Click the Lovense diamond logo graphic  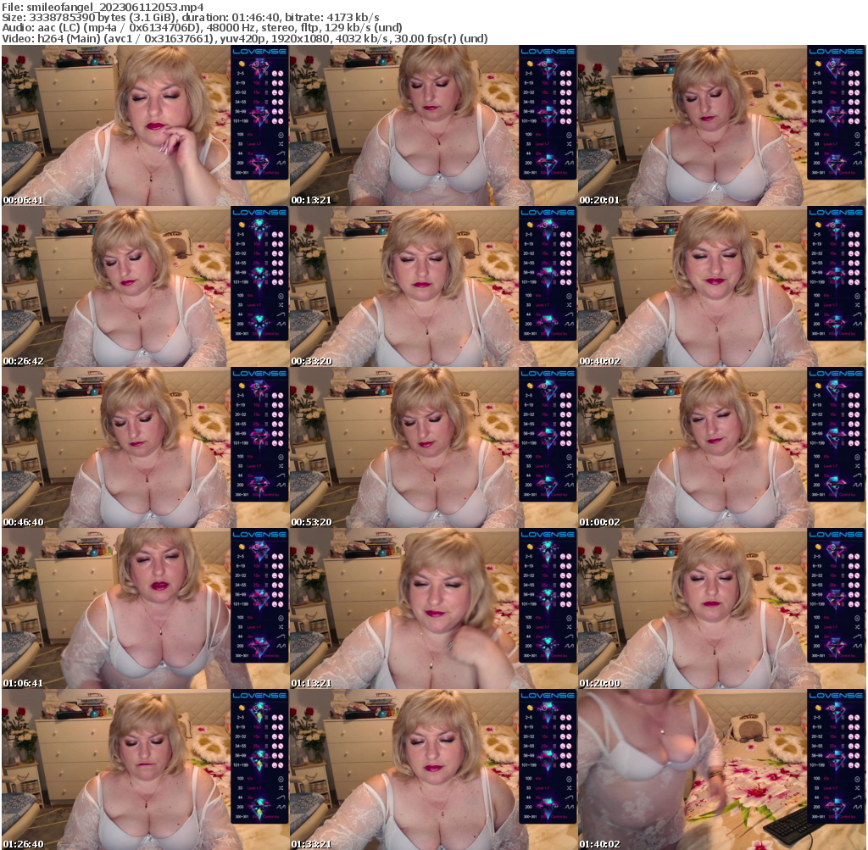point(259,66)
